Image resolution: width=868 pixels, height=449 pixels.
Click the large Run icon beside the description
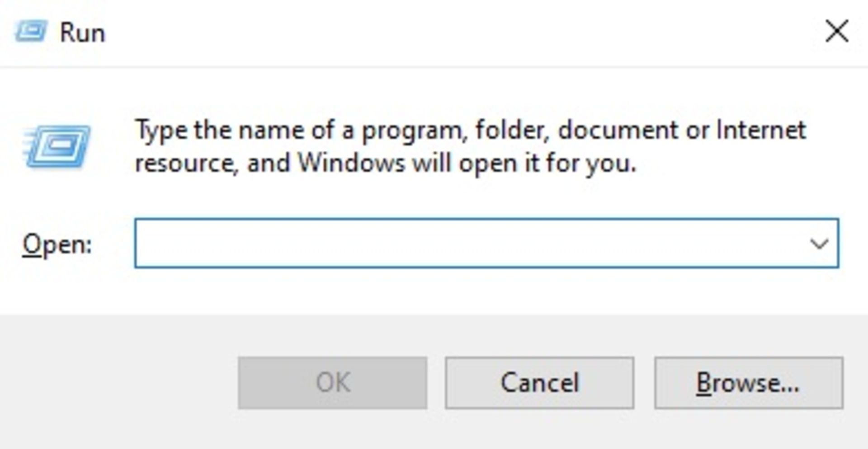(x=57, y=146)
